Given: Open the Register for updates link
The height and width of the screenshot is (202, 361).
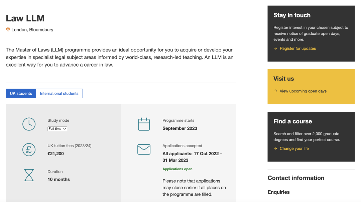Looking at the screenshot, I should (297, 48).
